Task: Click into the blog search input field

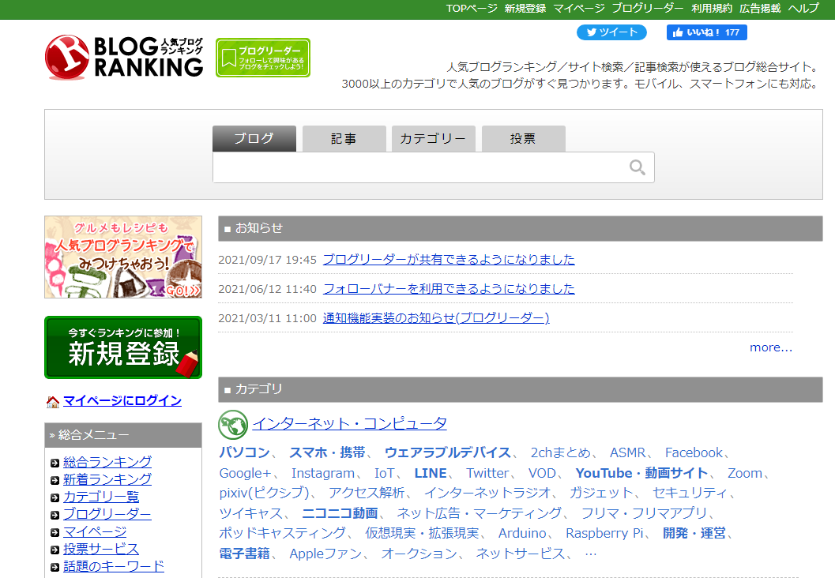Action: (x=419, y=167)
